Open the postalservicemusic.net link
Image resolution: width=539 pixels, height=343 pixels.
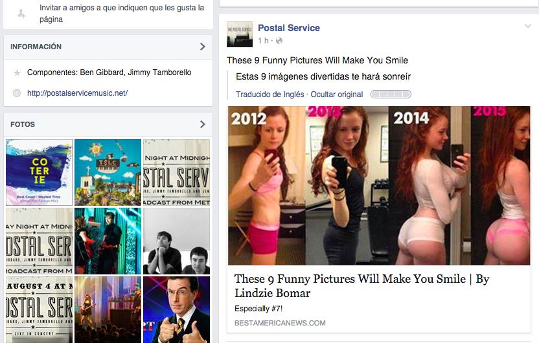(77, 93)
